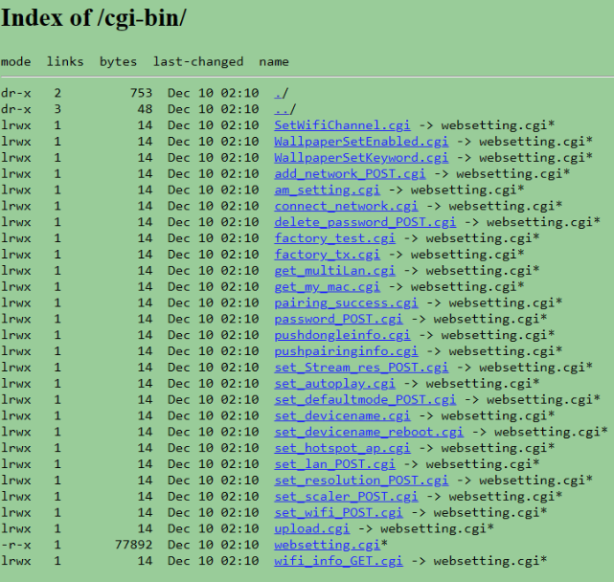This screenshot has width=614, height=582.
Task: Open SetWifiChannel.cgi link
Action: click(x=342, y=125)
